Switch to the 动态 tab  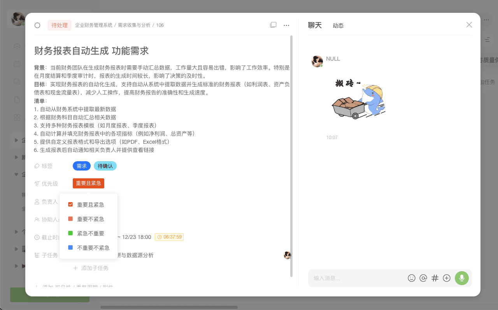pyautogui.click(x=338, y=26)
